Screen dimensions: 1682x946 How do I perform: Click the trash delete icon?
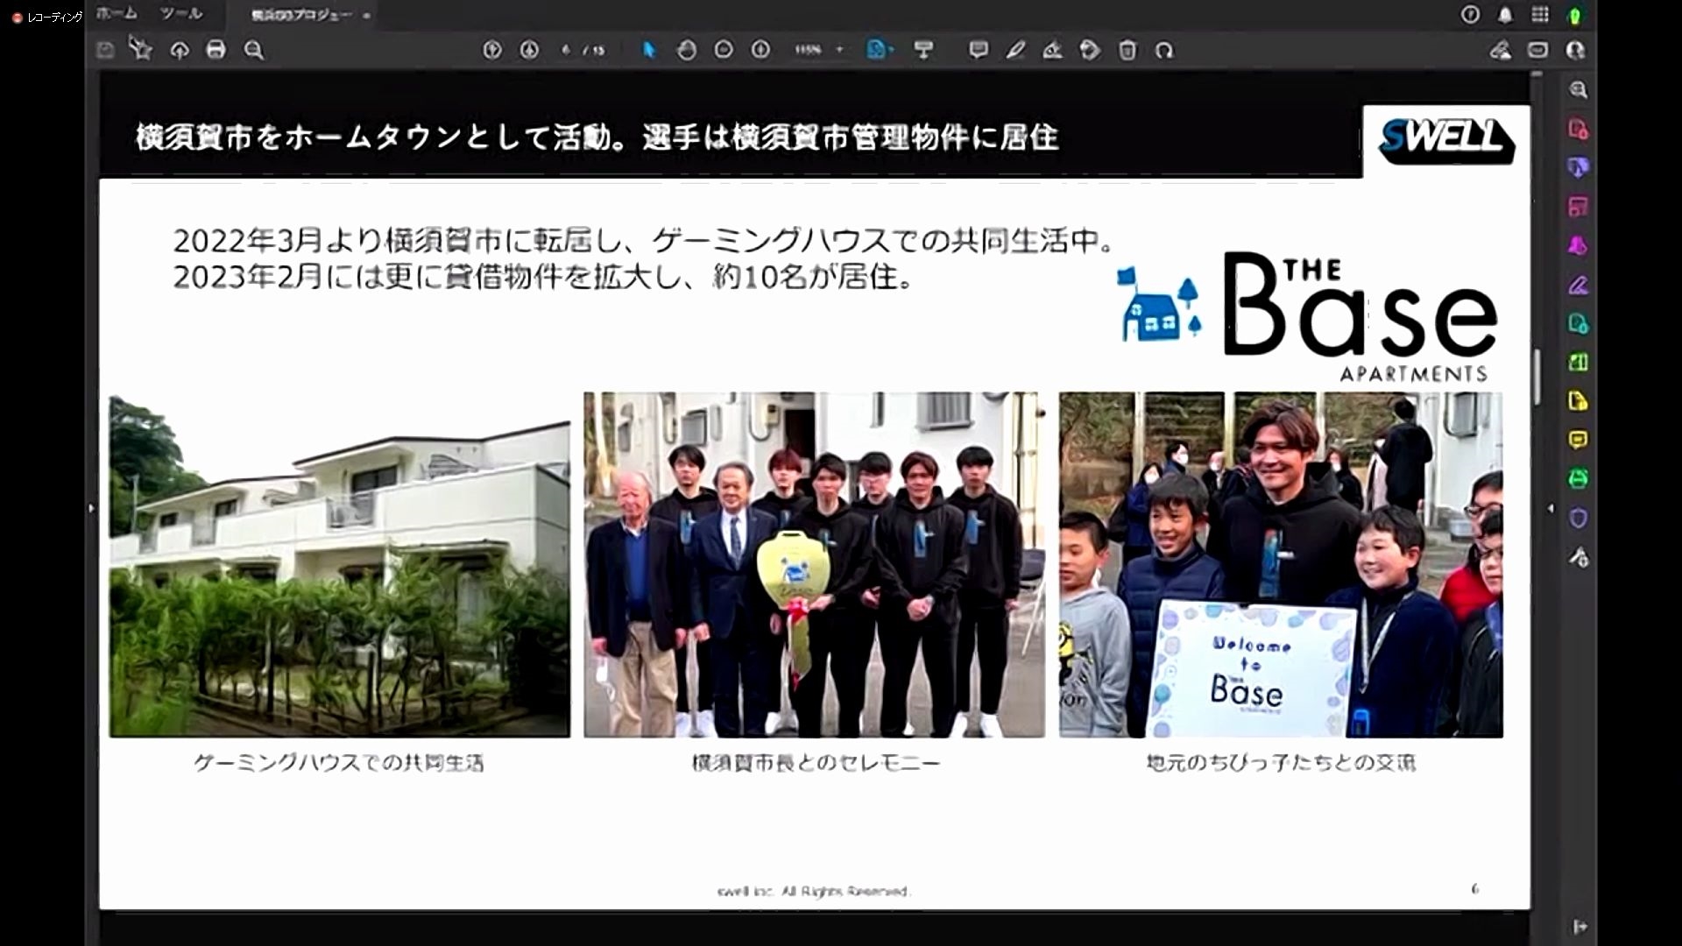point(1127,50)
